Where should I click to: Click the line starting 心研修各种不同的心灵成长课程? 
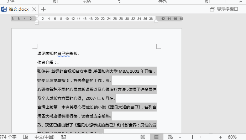pos(97,89)
